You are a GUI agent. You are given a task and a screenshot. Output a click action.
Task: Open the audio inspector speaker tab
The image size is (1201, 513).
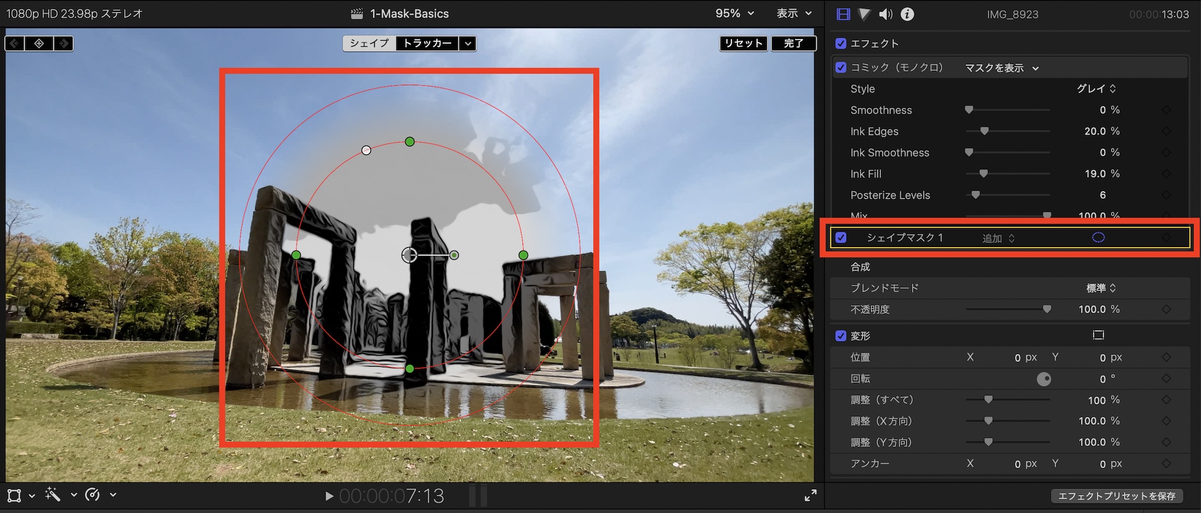pyautogui.click(x=886, y=14)
